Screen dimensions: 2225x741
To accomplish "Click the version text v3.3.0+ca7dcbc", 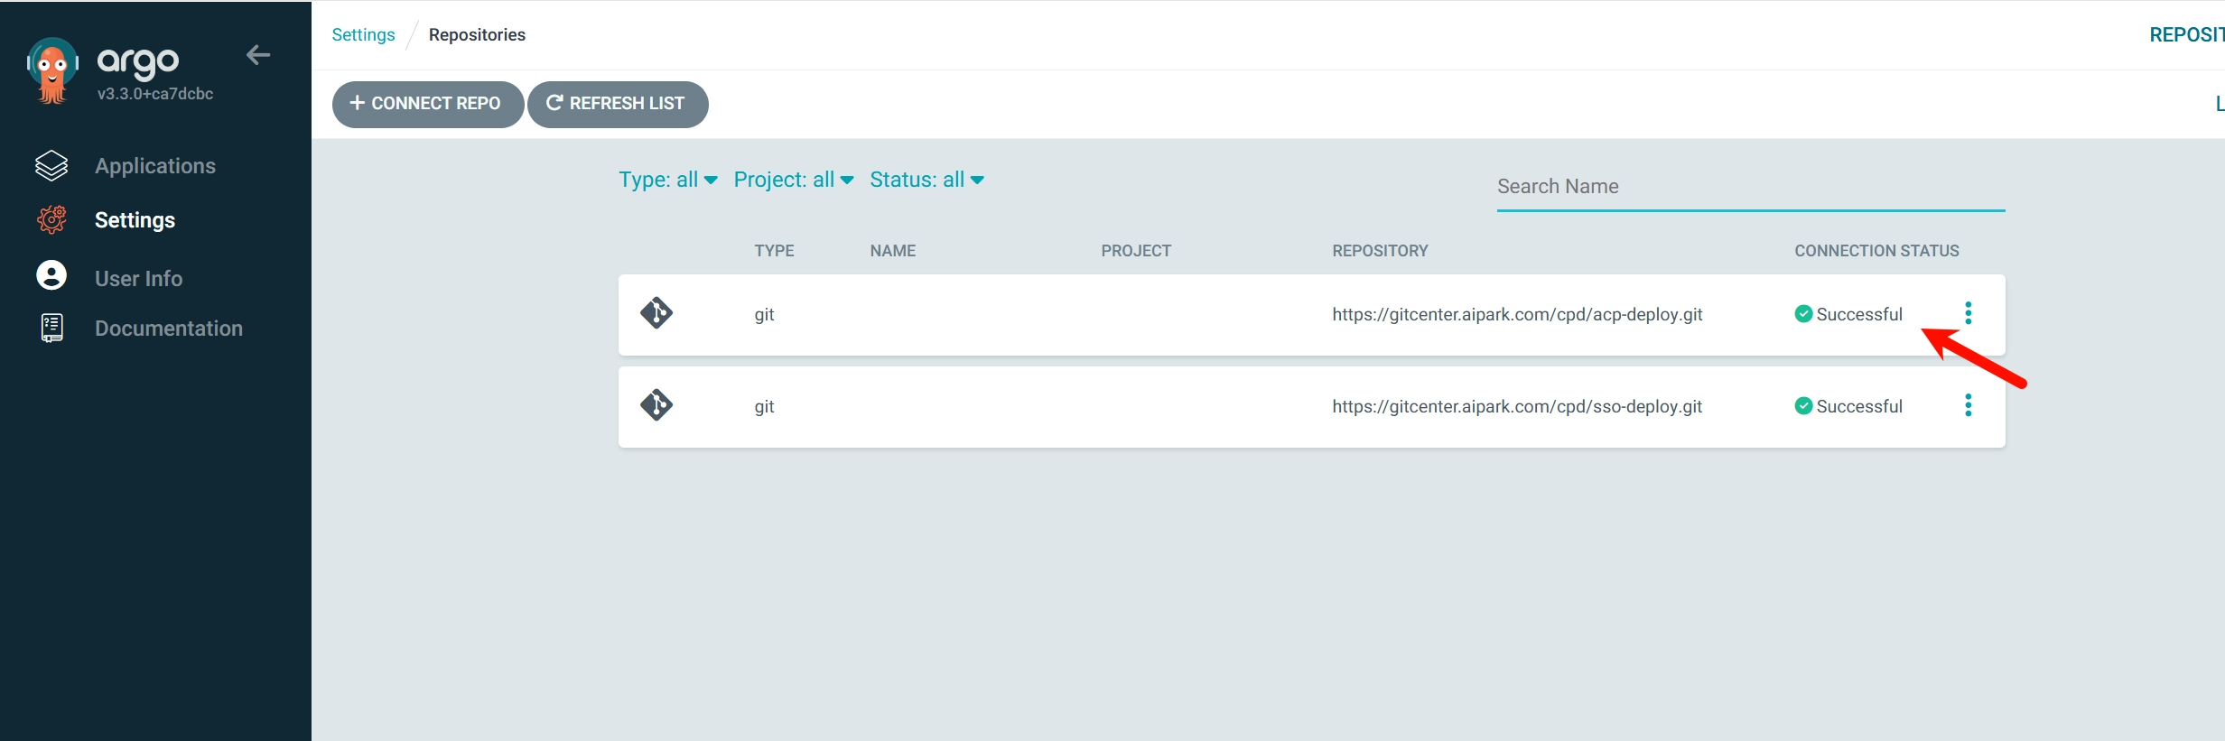I will tap(155, 94).
